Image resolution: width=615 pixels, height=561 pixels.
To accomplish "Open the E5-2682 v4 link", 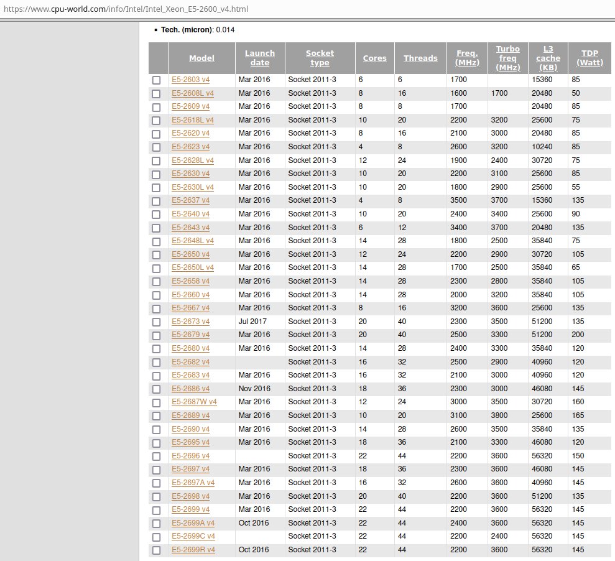I will point(191,362).
